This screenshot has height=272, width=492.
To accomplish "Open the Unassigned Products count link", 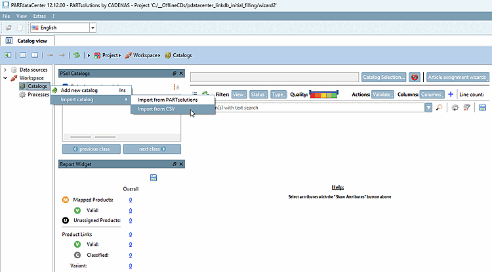I will click(131, 221).
